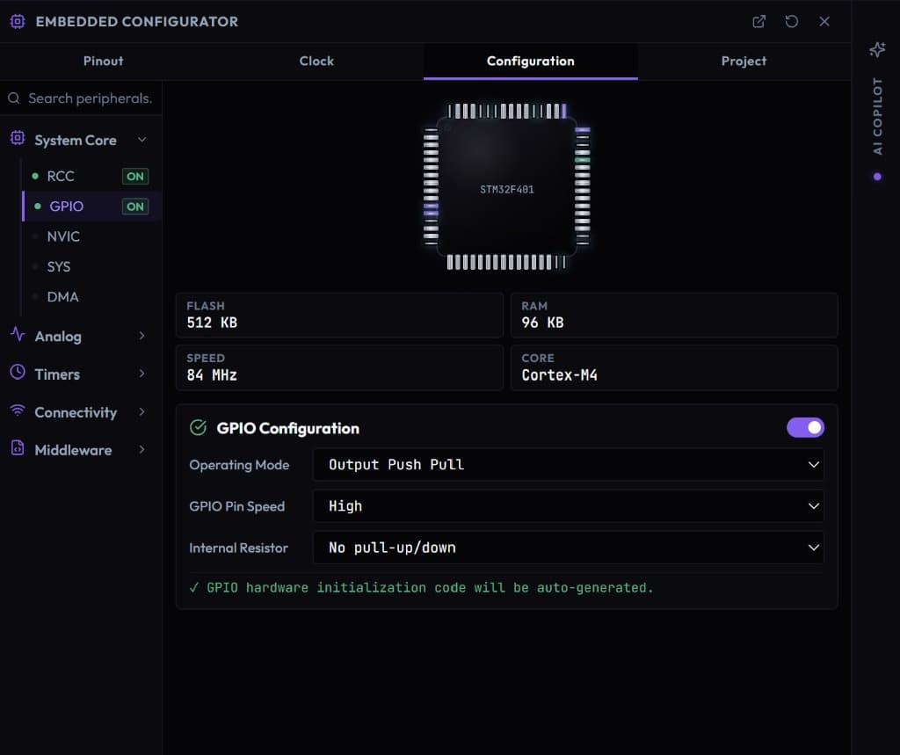Click the Internal Resistor label
900x755 pixels.
tap(239, 548)
